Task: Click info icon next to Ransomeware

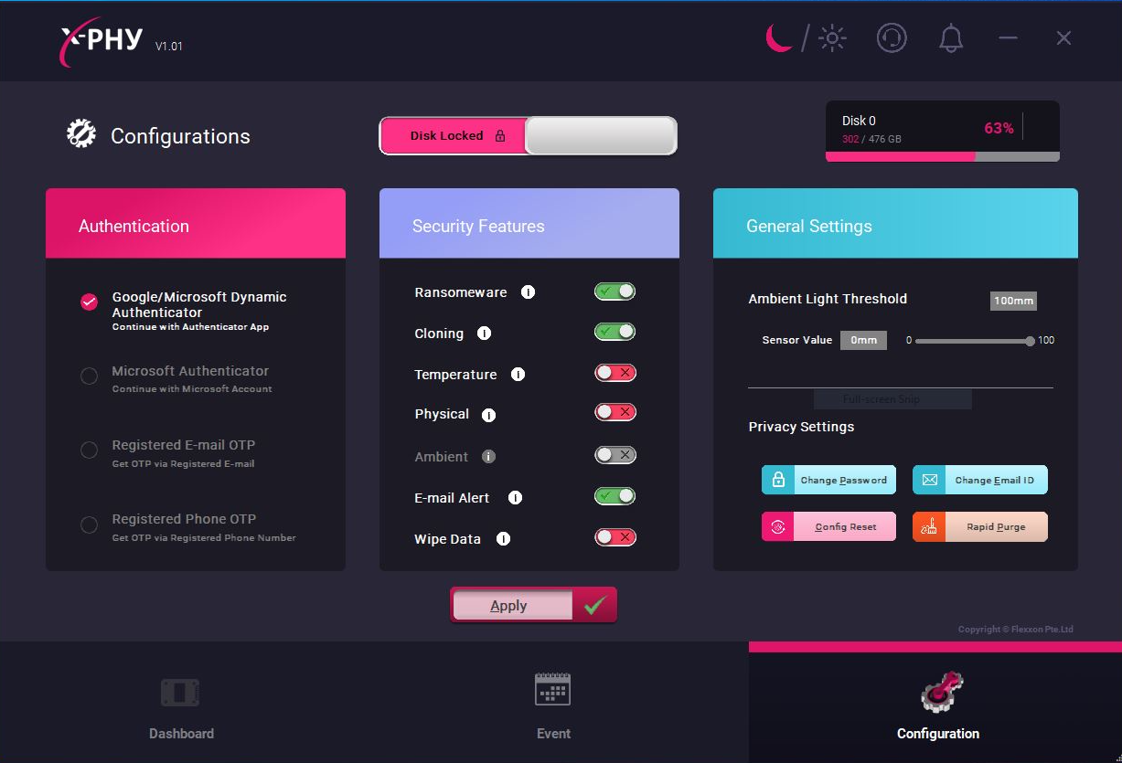Action: point(528,292)
